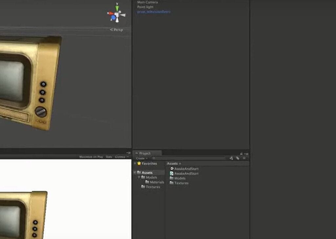Open the Create dropdown in Project panel

pos(142,158)
